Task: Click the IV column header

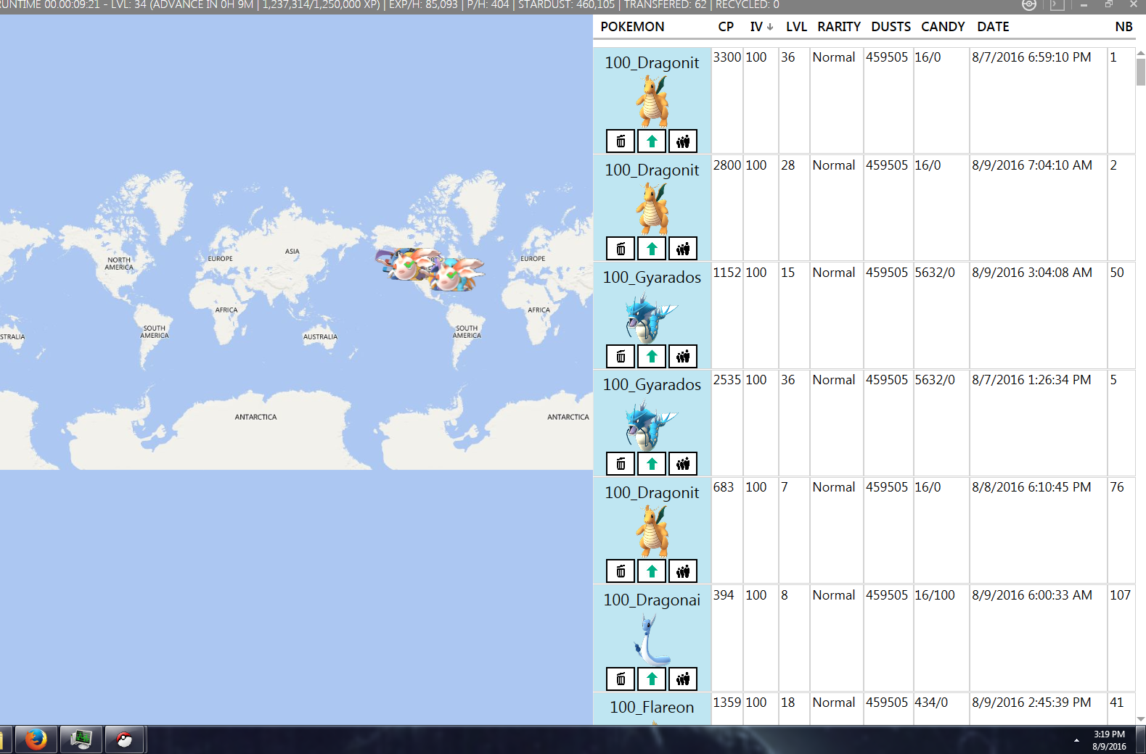Action: tap(761, 27)
